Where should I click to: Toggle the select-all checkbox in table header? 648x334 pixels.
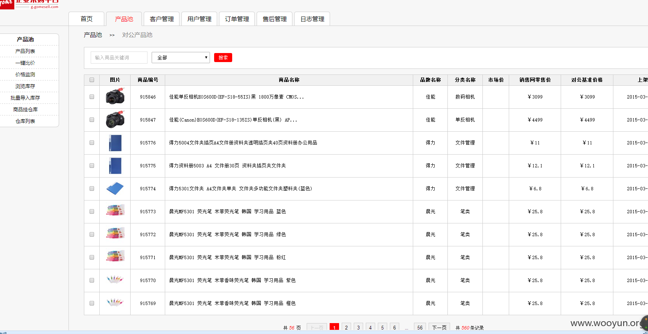pyautogui.click(x=92, y=80)
